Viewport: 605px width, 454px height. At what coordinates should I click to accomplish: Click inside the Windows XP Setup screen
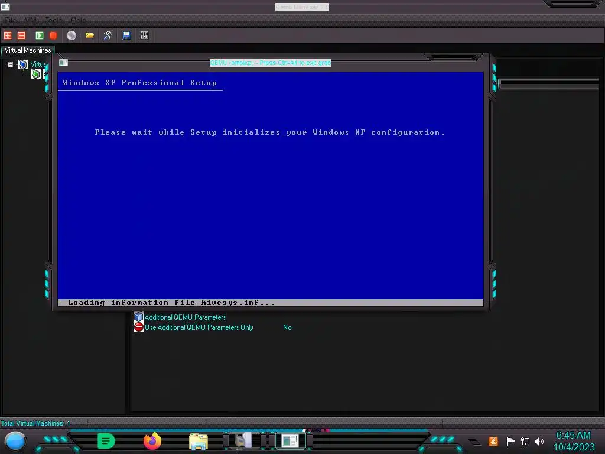tap(271, 189)
